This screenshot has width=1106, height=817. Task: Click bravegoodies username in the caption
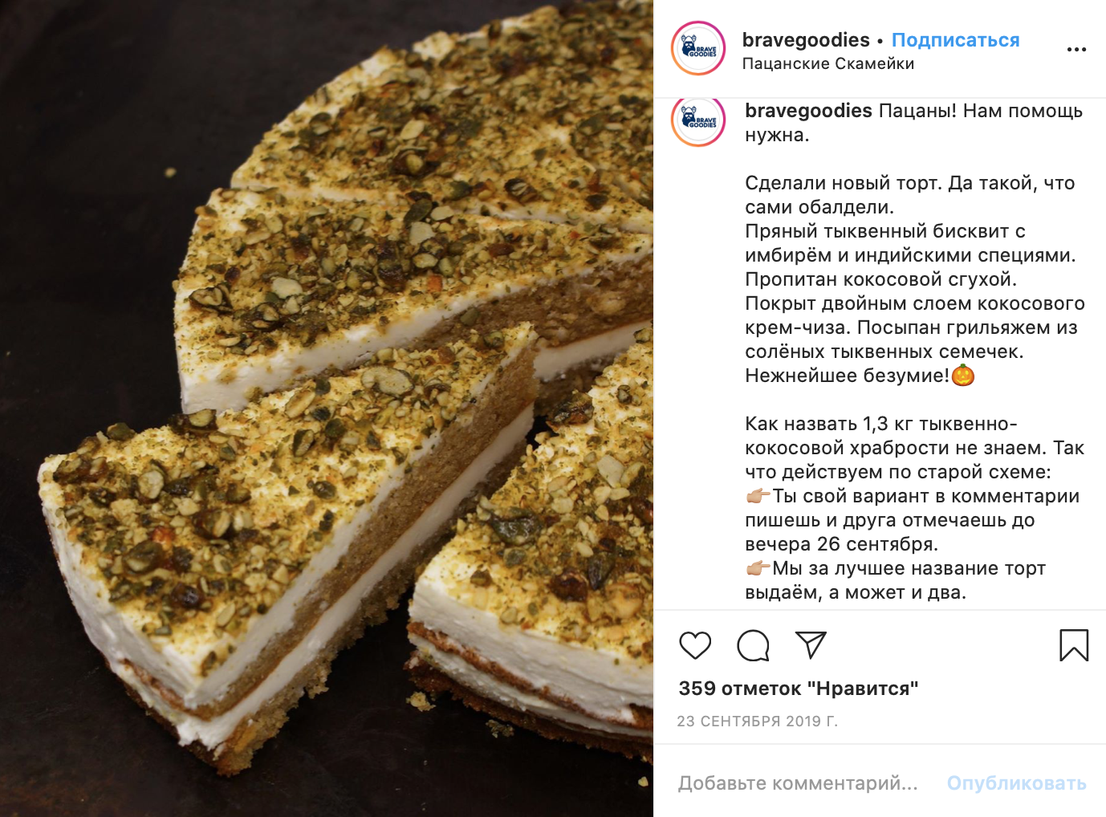[808, 110]
